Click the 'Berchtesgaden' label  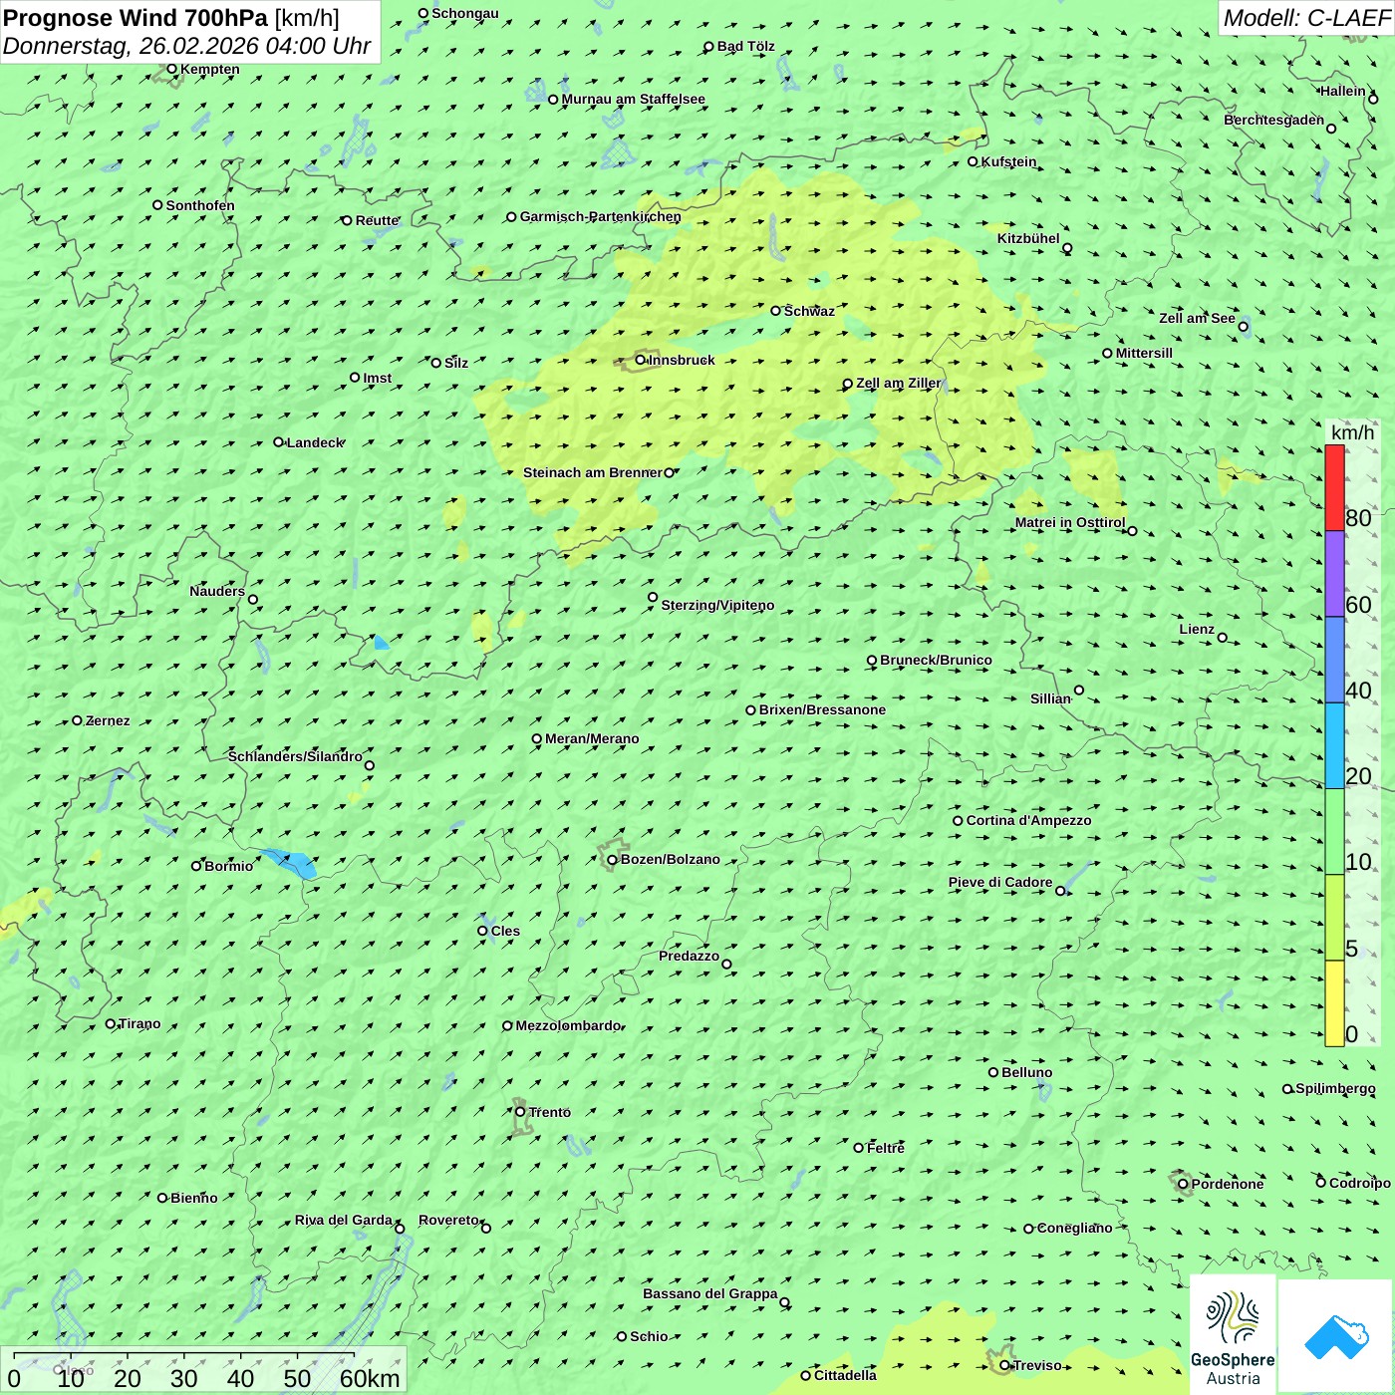[1274, 120]
